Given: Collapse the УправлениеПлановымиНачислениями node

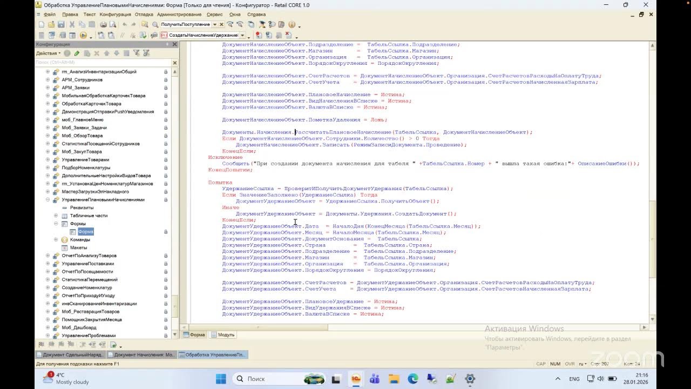Looking at the screenshot, I should 48,199.
